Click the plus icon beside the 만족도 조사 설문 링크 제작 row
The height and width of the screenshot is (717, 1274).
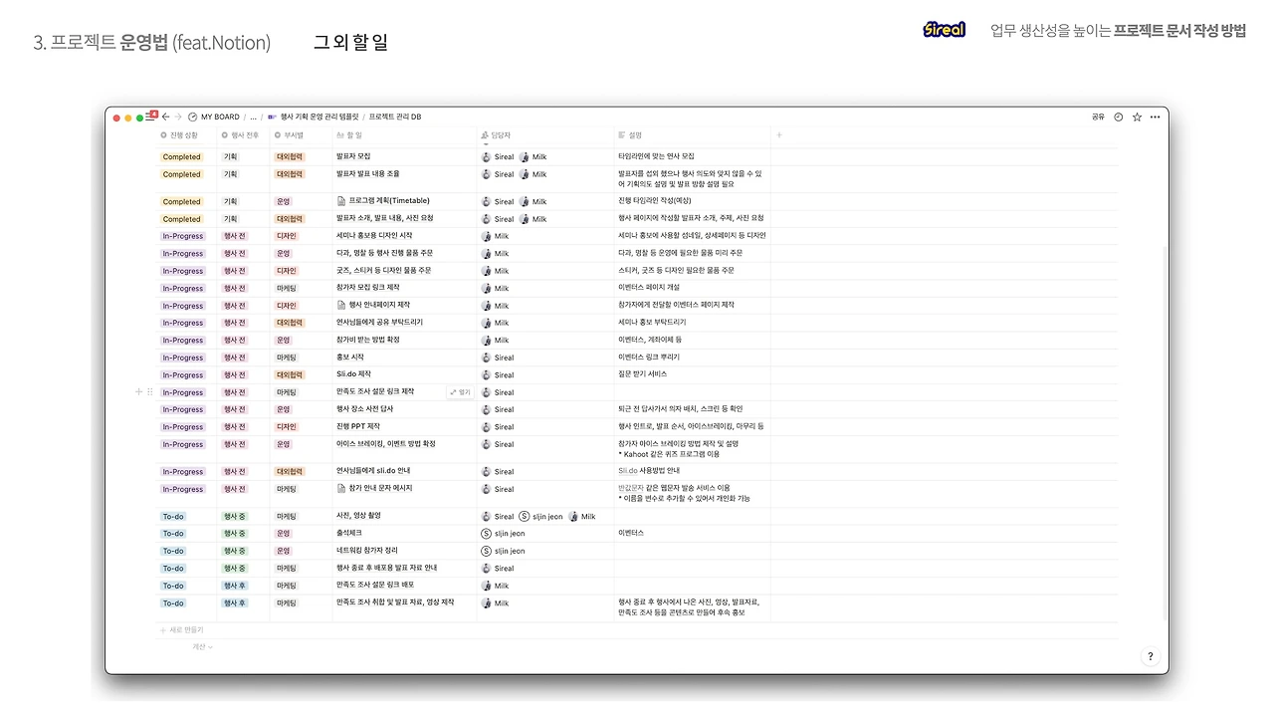[x=139, y=392]
